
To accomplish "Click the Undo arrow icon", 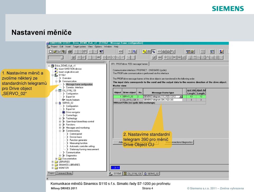I will click(x=90, y=51).
